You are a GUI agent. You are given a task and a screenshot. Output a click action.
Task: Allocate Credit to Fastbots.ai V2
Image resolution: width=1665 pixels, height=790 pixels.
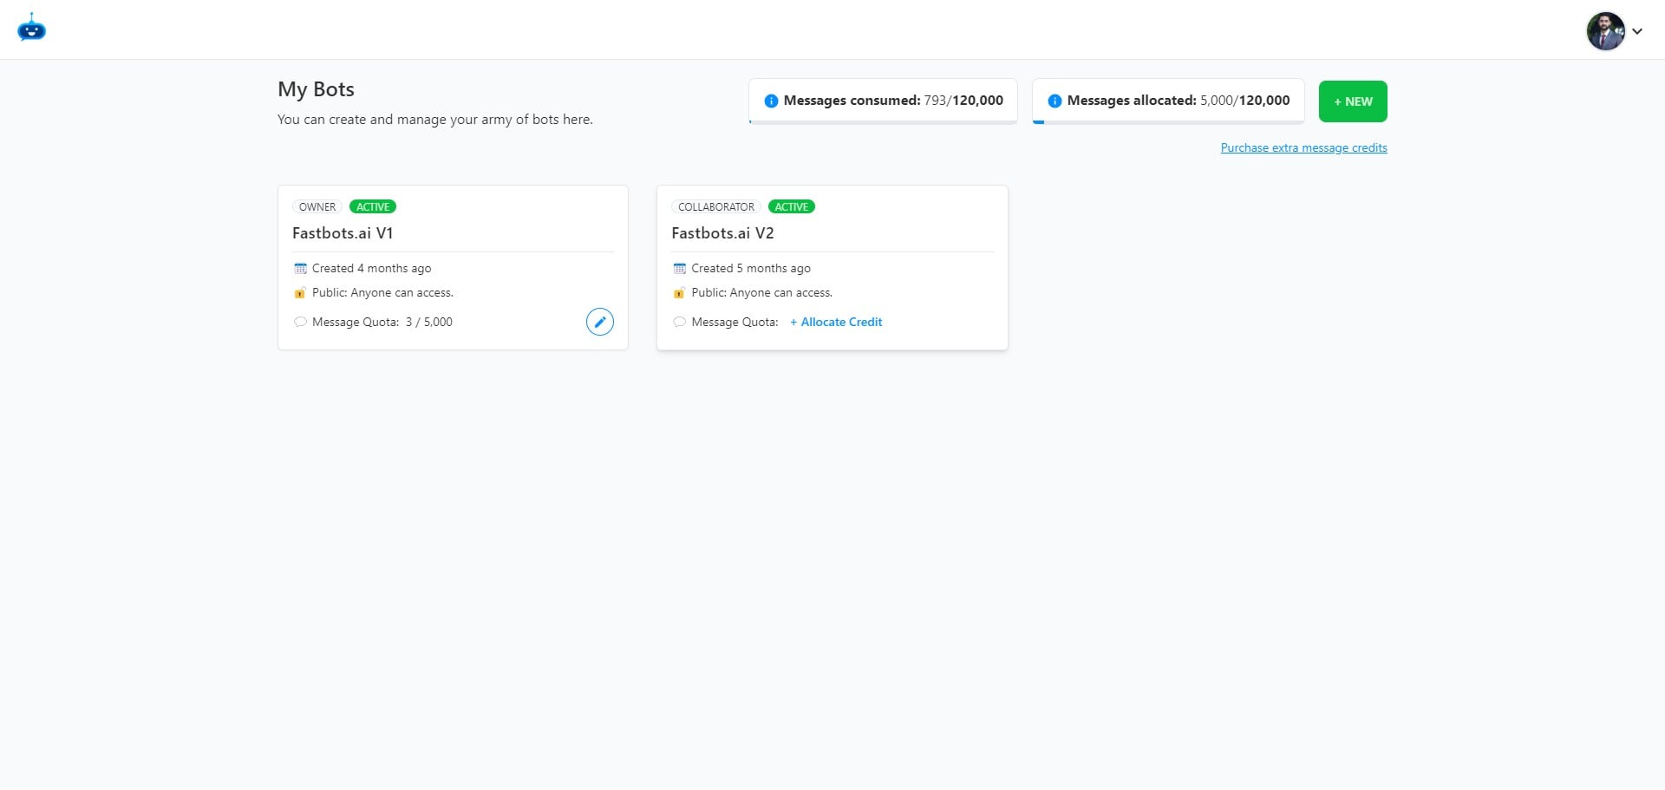pyautogui.click(x=836, y=322)
